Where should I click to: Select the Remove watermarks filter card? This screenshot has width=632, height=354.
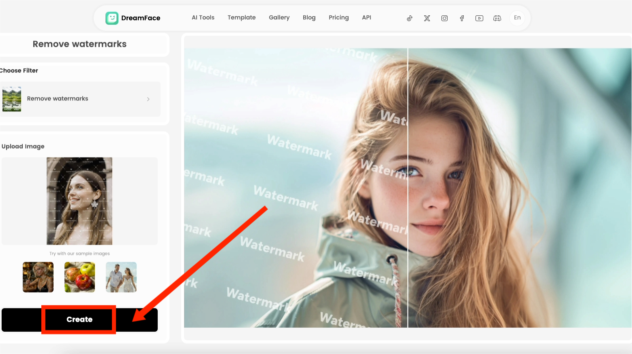(80, 99)
